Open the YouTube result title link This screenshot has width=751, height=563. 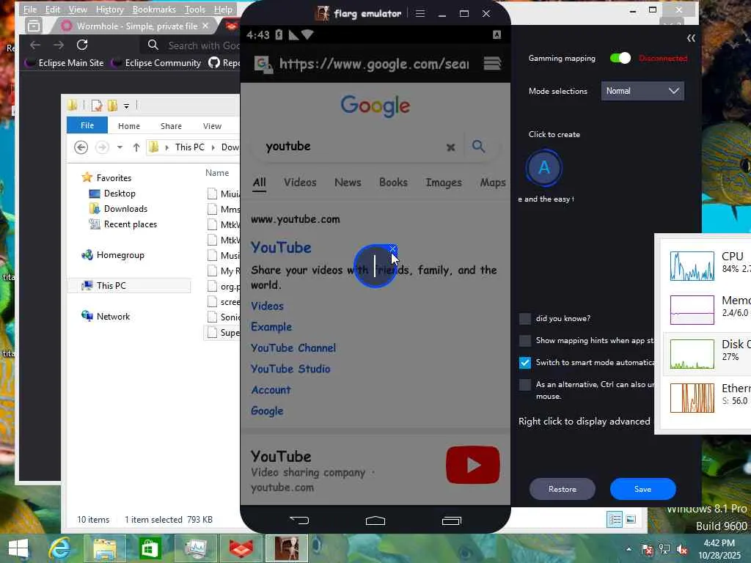[x=281, y=248]
